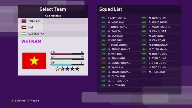Image resolution: width=192 pixels, height=108 pixels.
Task: Click the Return label
Action: click(x=35, y=100)
